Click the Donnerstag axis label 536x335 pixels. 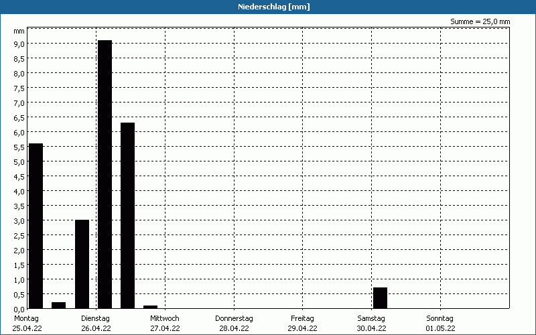[x=234, y=318]
